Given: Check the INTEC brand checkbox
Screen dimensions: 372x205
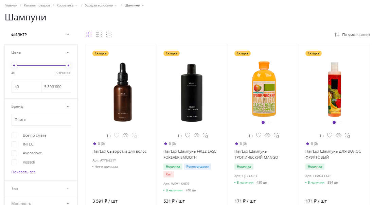Looking at the screenshot, I should (14, 144).
